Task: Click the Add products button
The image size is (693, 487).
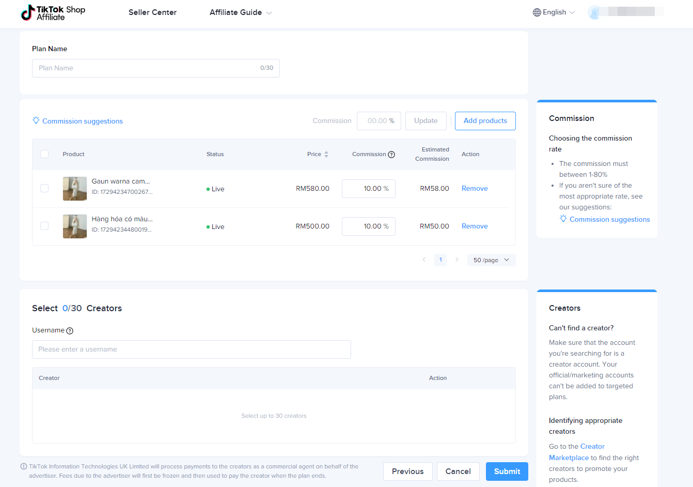Action: [485, 121]
